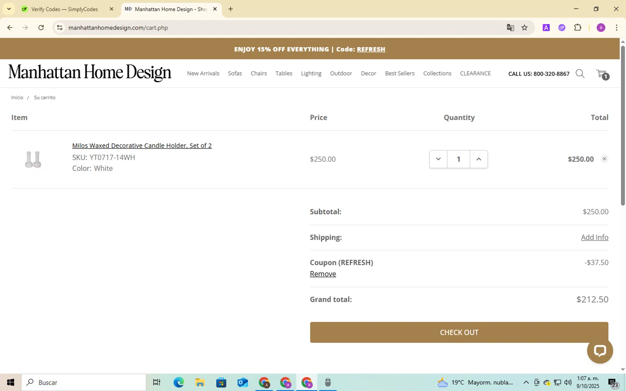The image size is (626, 391).
Task: Click Add Info for shipping
Action: (x=595, y=237)
